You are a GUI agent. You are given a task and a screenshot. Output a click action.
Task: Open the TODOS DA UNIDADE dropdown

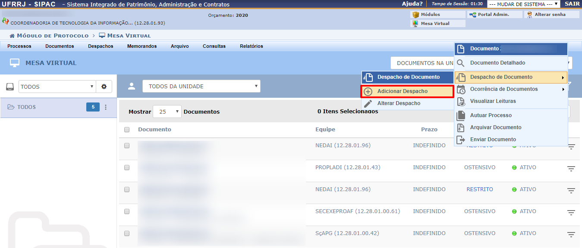[x=201, y=86]
